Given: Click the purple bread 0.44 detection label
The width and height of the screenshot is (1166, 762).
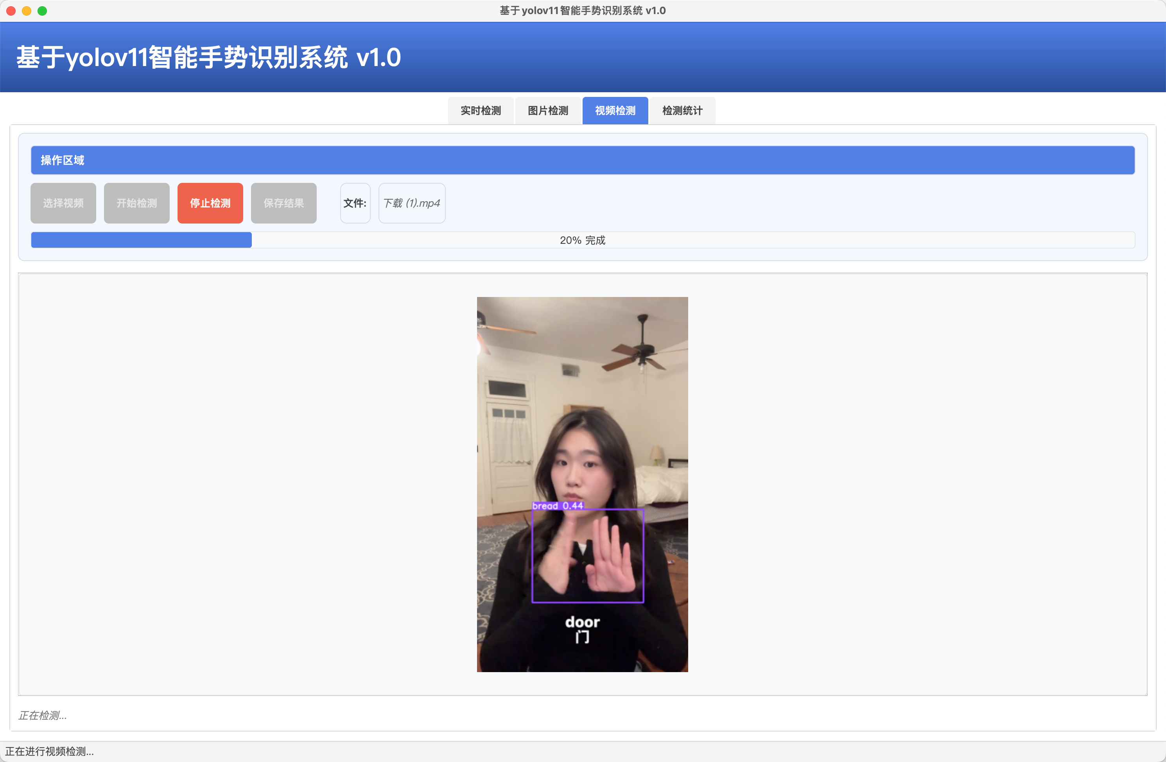Looking at the screenshot, I should point(558,506).
